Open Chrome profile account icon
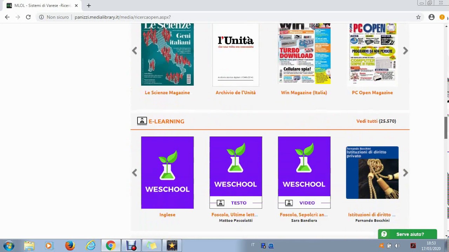This screenshot has width=449, height=252. tap(431, 17)
